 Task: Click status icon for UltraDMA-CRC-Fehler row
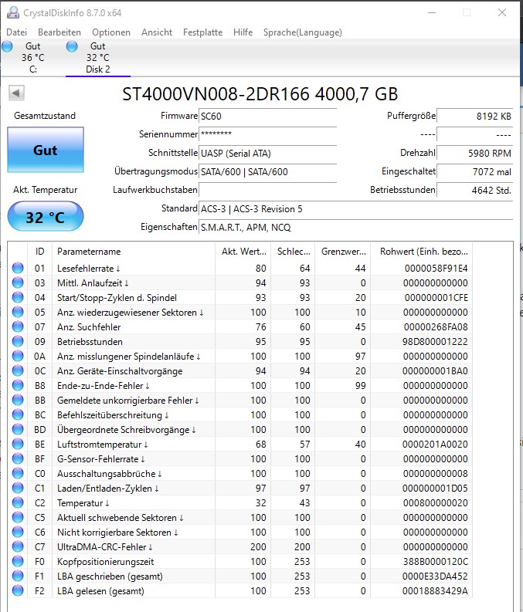coord(18,546)
